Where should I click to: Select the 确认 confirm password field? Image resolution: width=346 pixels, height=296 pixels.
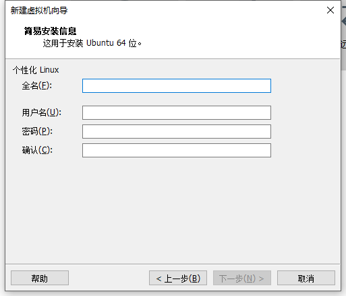click(177, 150)
